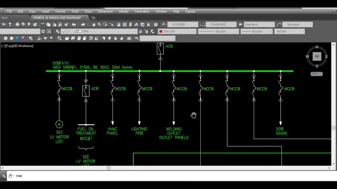Switch to the Start tab
Viewport: 337px width, 189px height.
click(x=4, y=18)
